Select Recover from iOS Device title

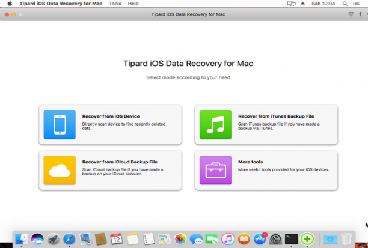[111, 116]
